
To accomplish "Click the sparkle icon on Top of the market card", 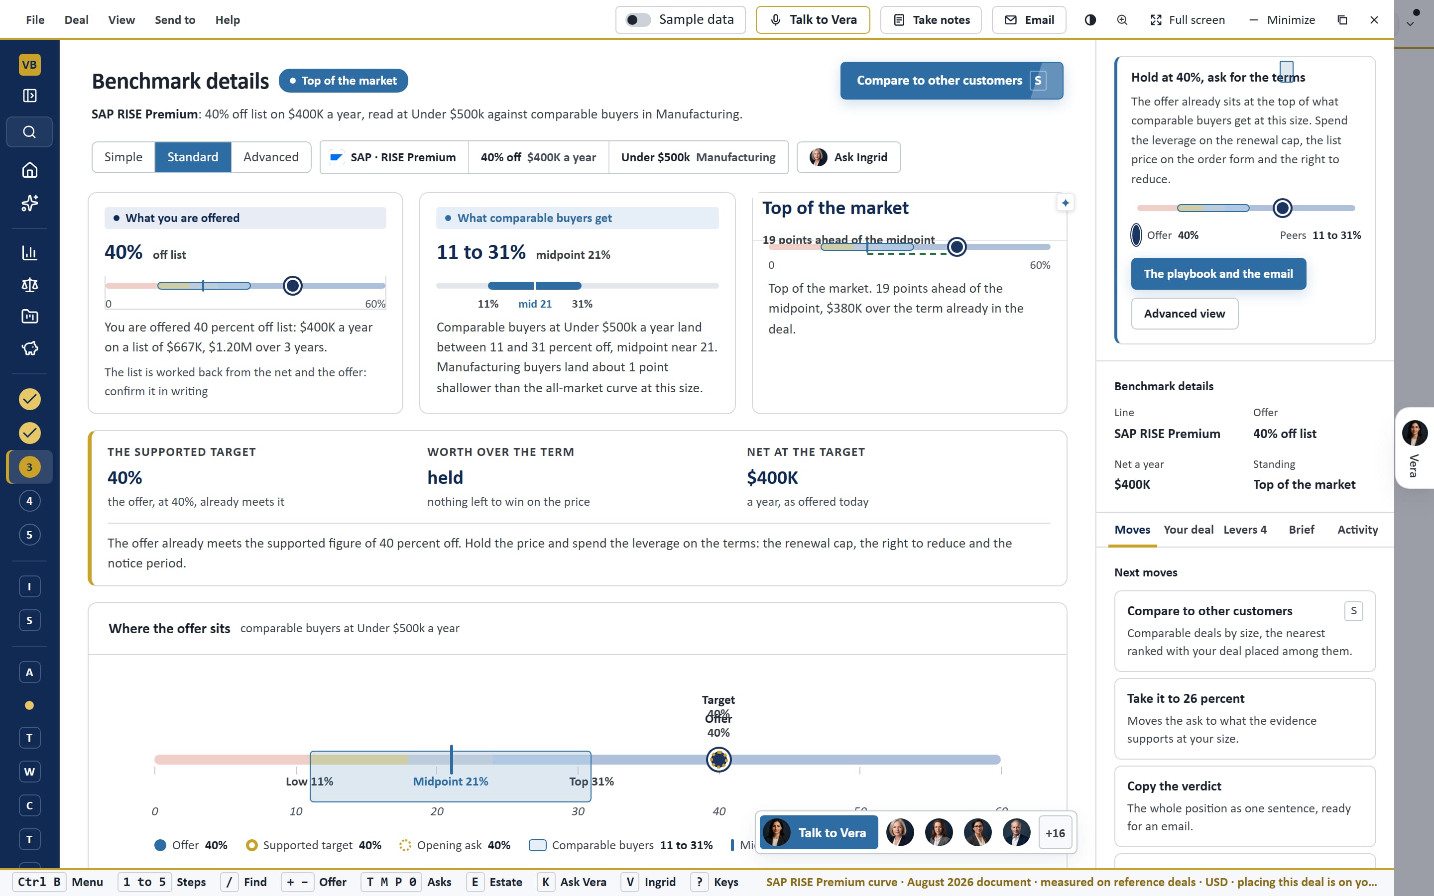I will pyautogui.click(x=1065, y=203).
